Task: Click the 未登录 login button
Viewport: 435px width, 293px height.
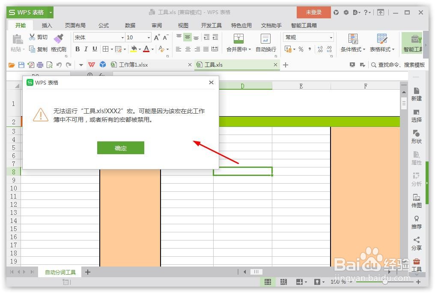Action: [x=314, y=12]
